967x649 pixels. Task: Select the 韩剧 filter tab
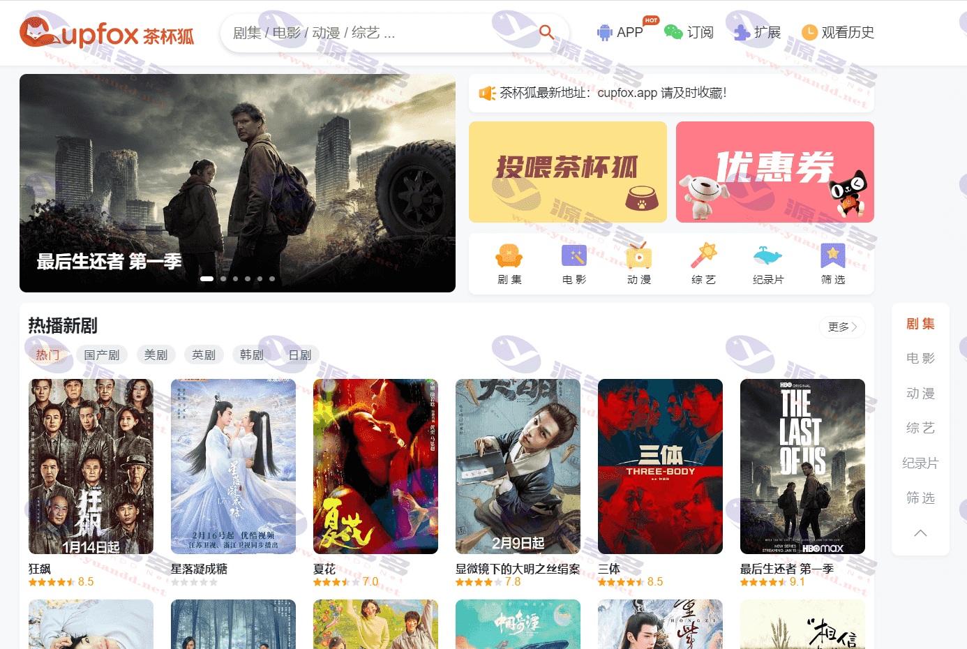point(252,355)
